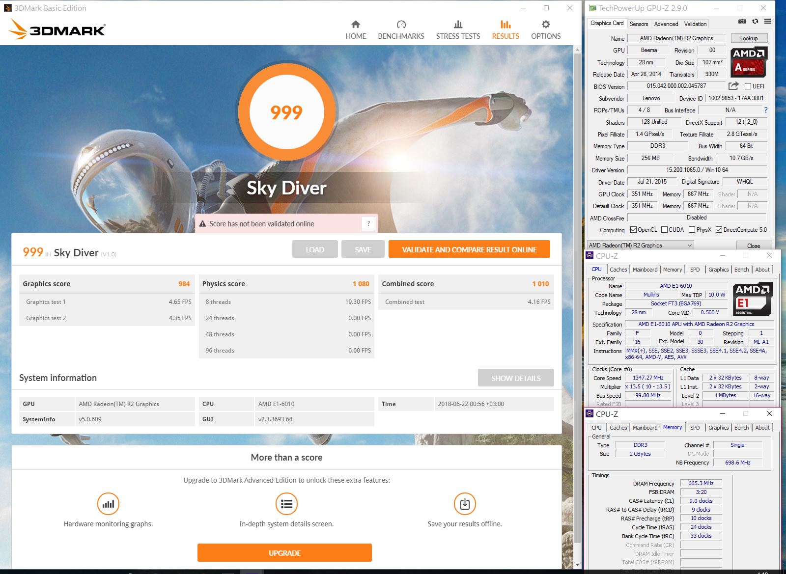Viewport: 786px width, 574px height.
Task: Select the Graphics Card tab in GPU-Z
Action: pos(607,23)
